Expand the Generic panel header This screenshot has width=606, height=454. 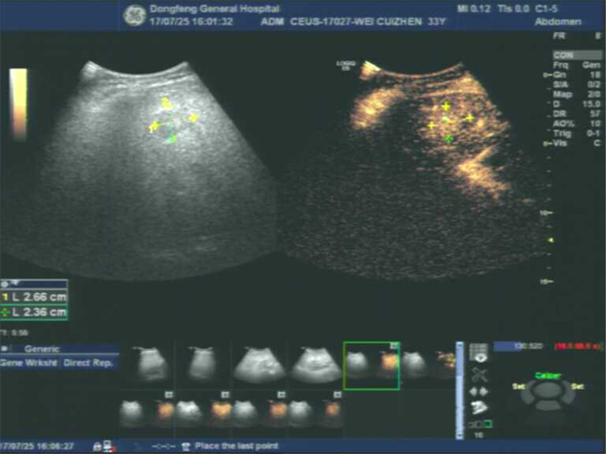[x=42, y=349]
